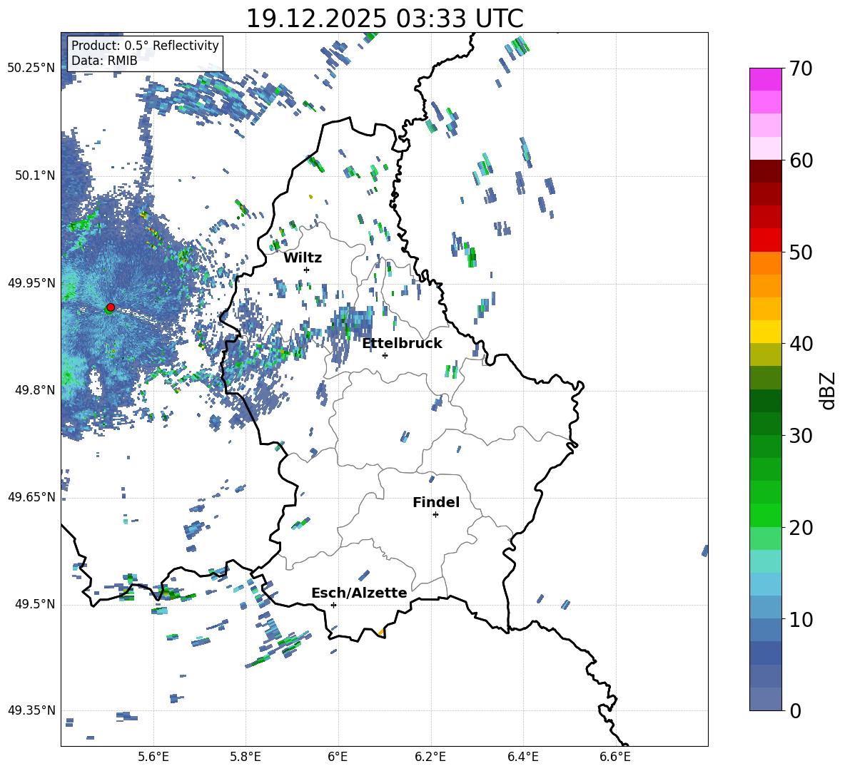Click the 50.25°N latitude label

tap(31, 68)
